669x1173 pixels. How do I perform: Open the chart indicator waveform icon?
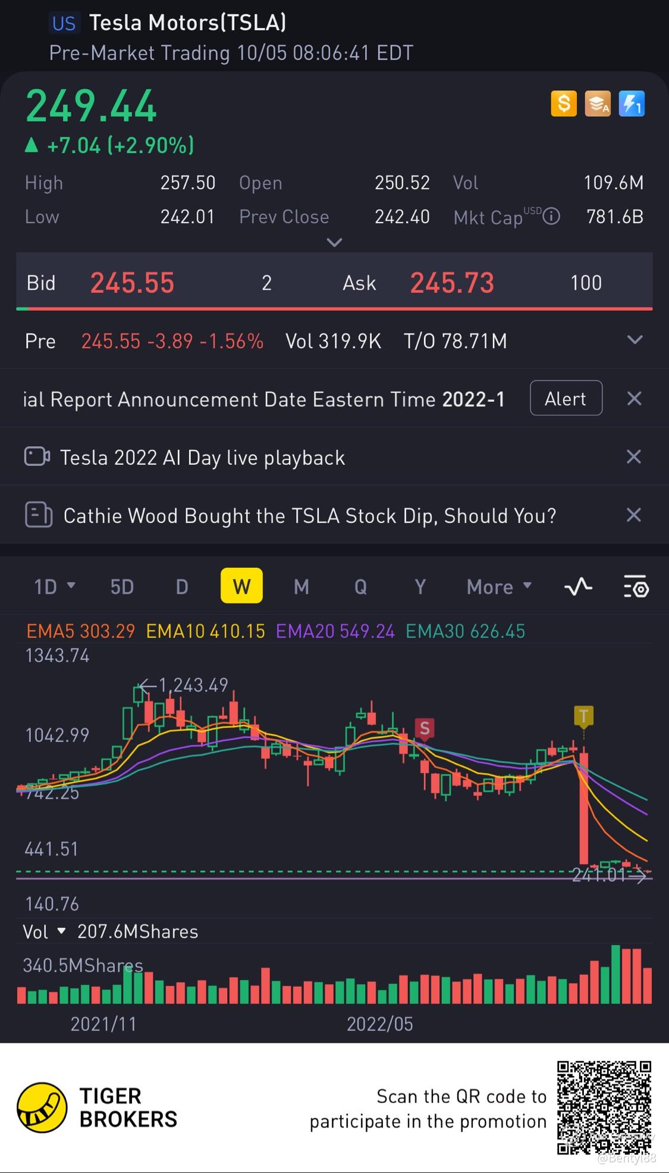(x=578, y=587)
